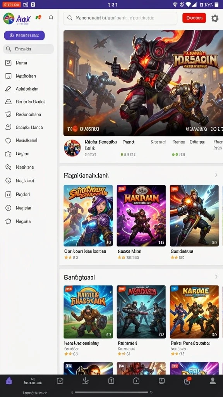
Task: Tap the checkmark badge icon in bottom bar
Action: coord(60,381)
